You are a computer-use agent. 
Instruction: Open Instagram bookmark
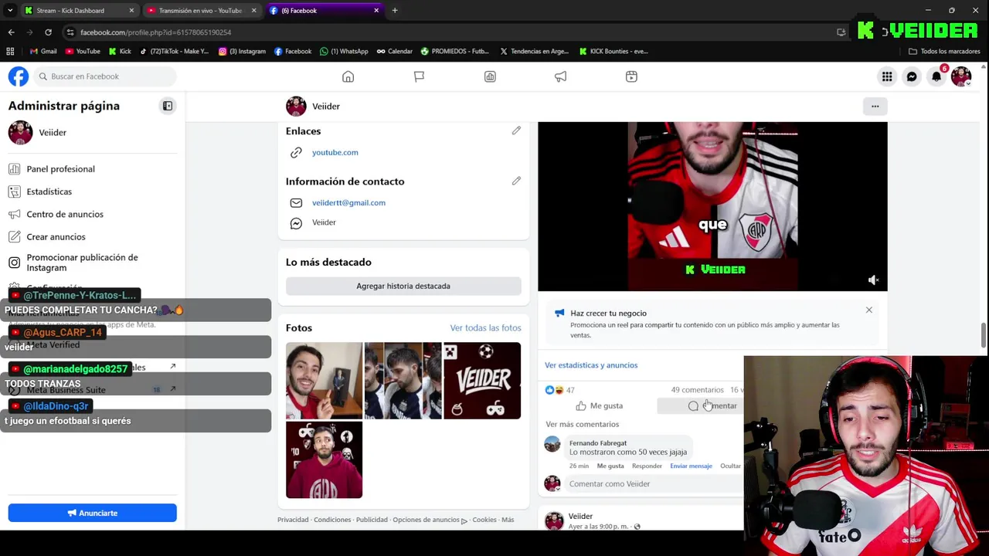(241, 51)
